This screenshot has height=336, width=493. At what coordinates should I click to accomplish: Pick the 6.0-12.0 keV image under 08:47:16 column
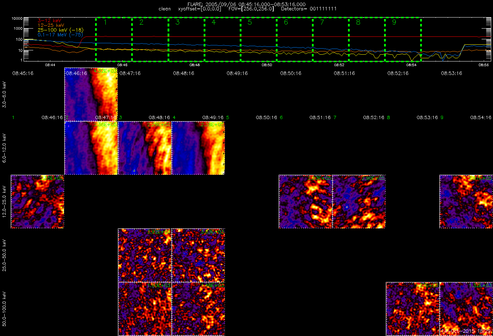pos(145,148)
